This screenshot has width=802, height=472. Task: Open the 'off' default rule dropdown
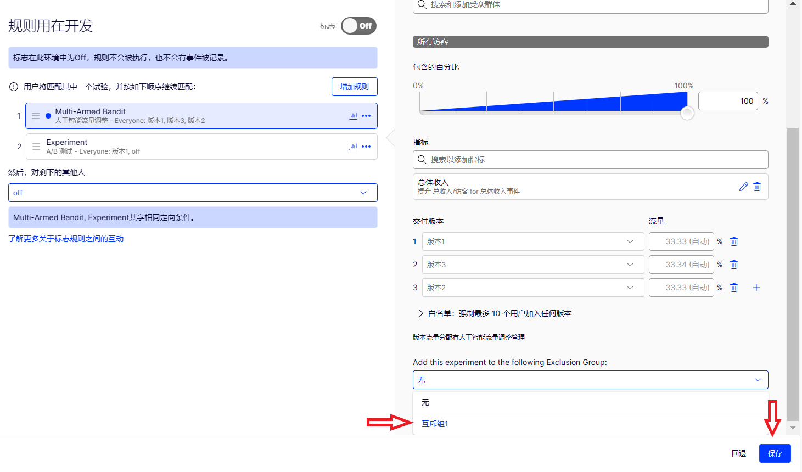tap(193, 193)
